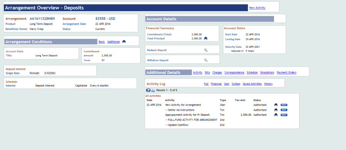Run the Redeem Deposit gear icon
The height and width of the screenshot is (150, 346).
click(206, 50)
